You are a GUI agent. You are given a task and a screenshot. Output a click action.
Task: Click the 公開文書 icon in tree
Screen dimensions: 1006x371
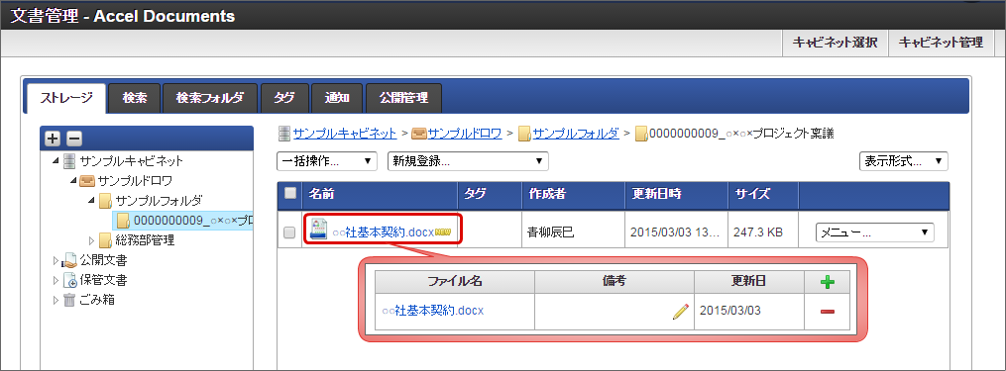pos(69,261)
